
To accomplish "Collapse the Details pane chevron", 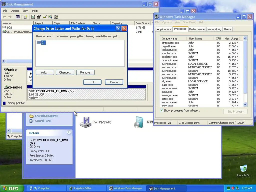I will point(69,132).
